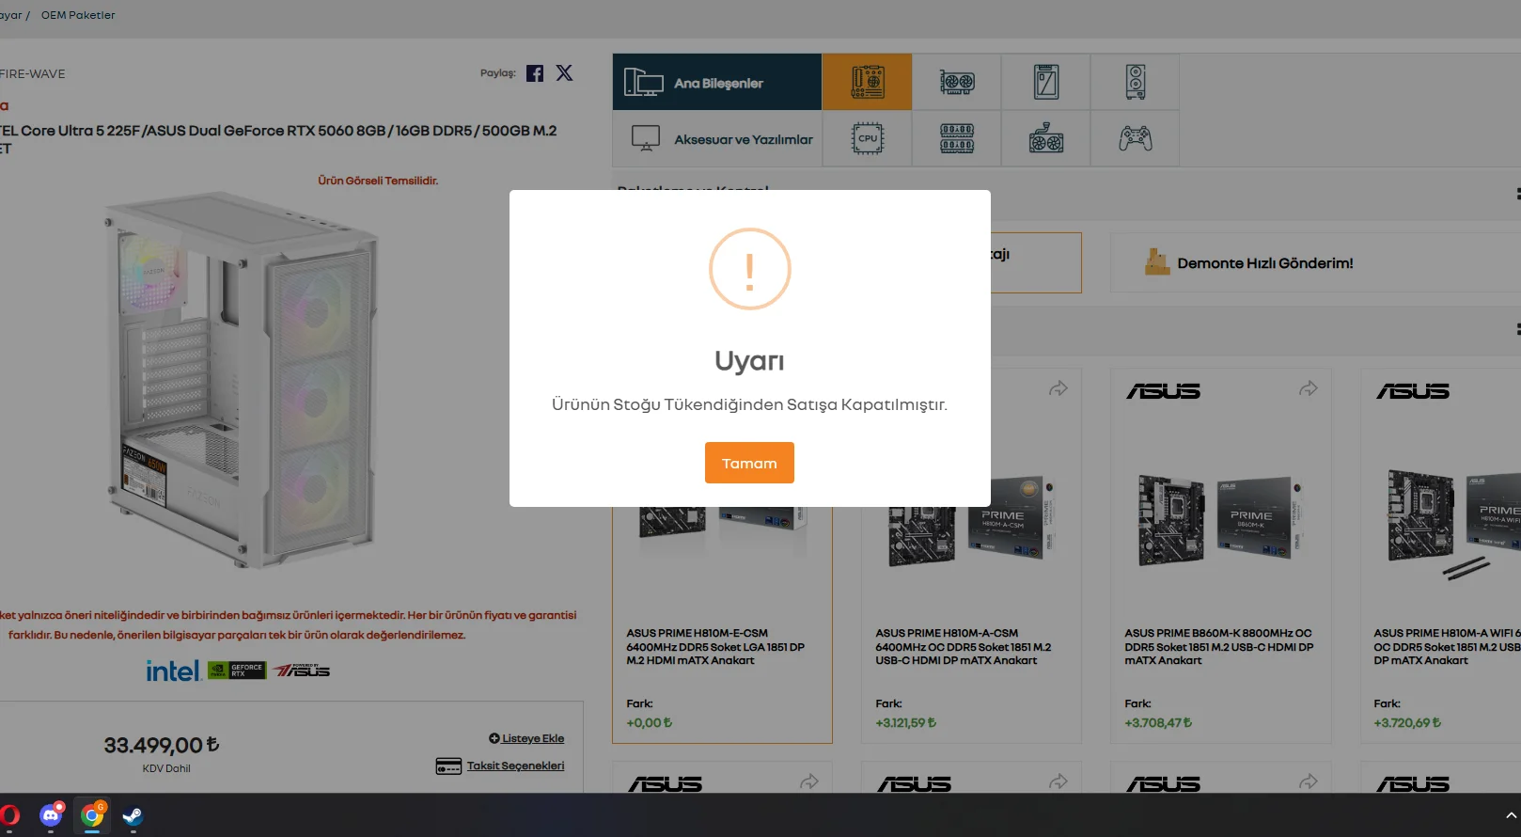Screen dimensions: 1521x837
Task: Select the gamepad controller icon
Action: point(1135,139)
